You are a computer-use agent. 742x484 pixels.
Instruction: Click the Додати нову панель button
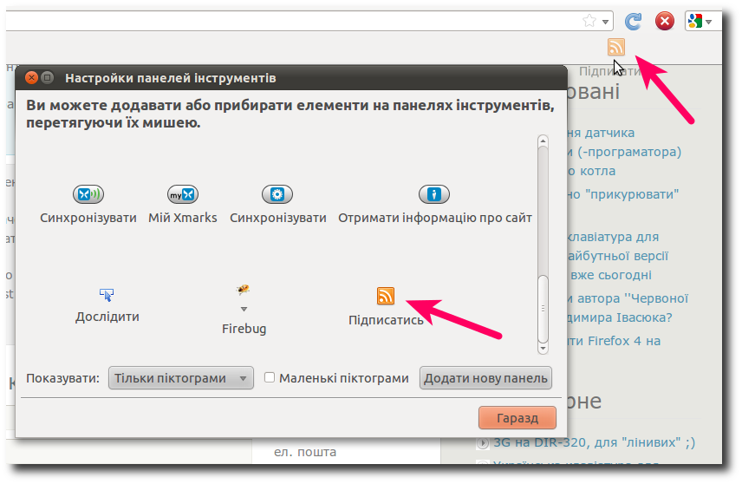(485, 378)
